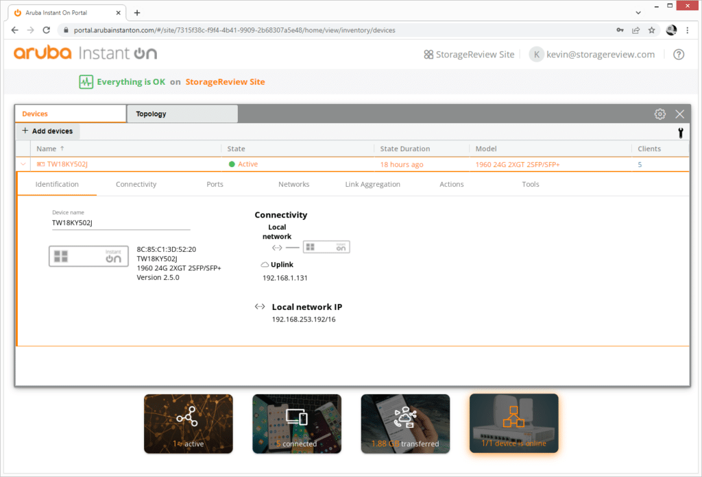
Task: Click the Local network IP arrows icon
Action: pyautogui.click(x=260, y=307)
